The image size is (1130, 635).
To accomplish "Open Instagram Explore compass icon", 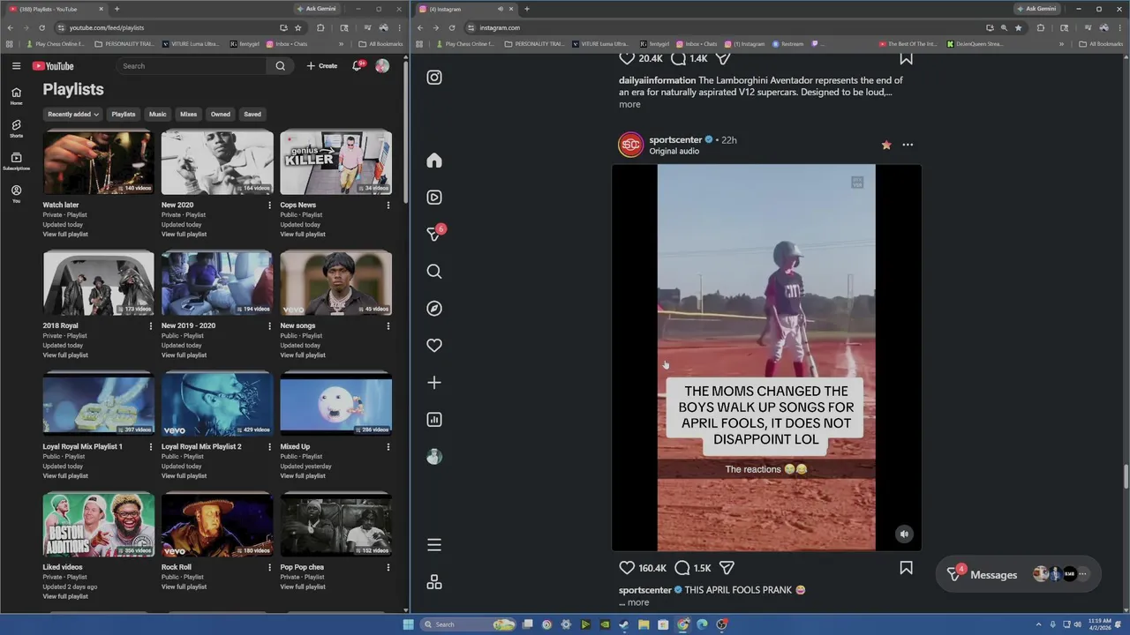I will (434, 309).
